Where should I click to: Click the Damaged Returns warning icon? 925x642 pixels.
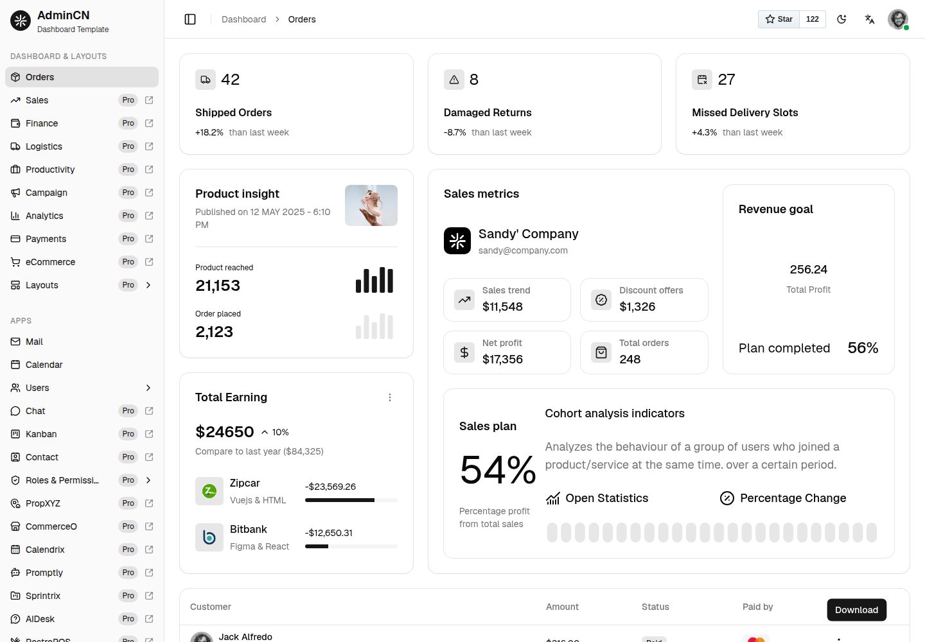click(454, 80)
